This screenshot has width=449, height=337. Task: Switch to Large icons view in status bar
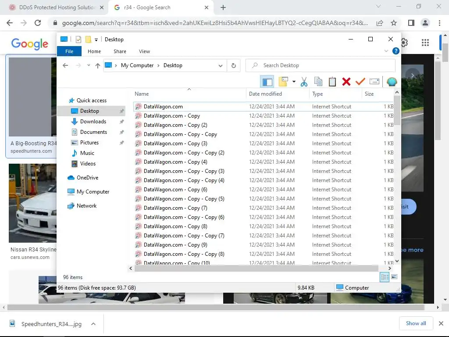pyautogui.click(x=394, y=277)
